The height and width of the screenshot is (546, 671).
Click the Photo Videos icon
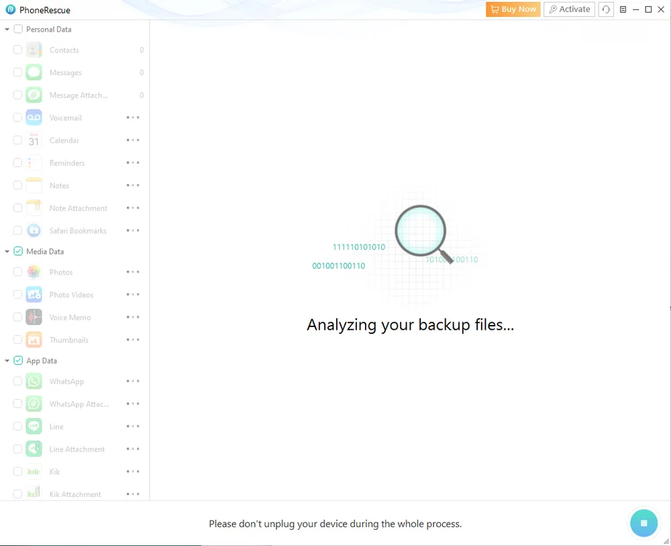click(34, 295)
